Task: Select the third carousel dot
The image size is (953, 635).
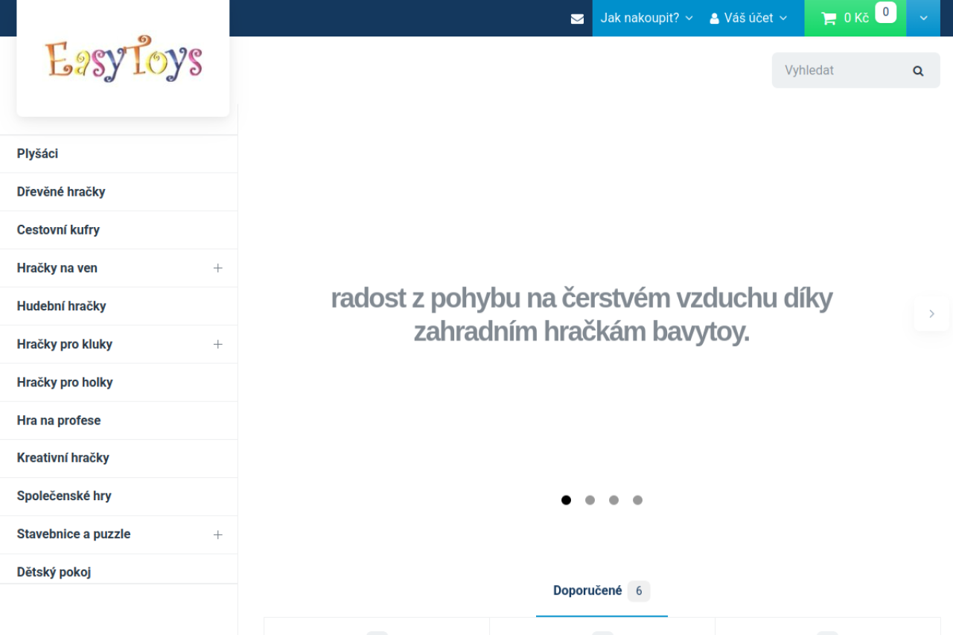Action: 613,500
